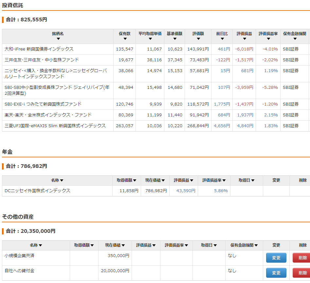
Task: Sort other assets by 評価損益 header
Action: [x=146, y=245]
